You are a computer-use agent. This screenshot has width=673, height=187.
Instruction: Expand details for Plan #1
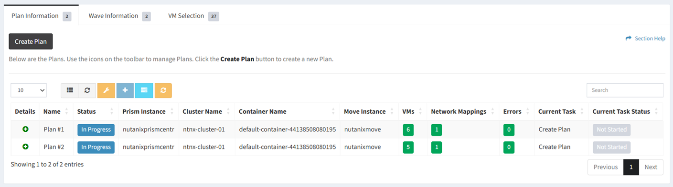tap(25, 129)
